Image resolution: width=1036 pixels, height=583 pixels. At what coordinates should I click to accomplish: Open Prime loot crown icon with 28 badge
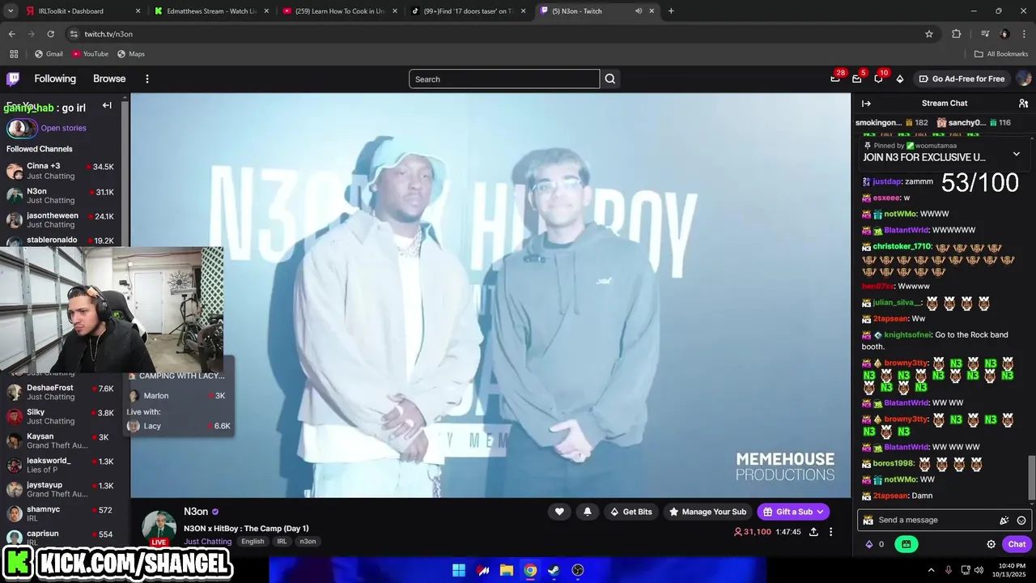pos(835,79)
